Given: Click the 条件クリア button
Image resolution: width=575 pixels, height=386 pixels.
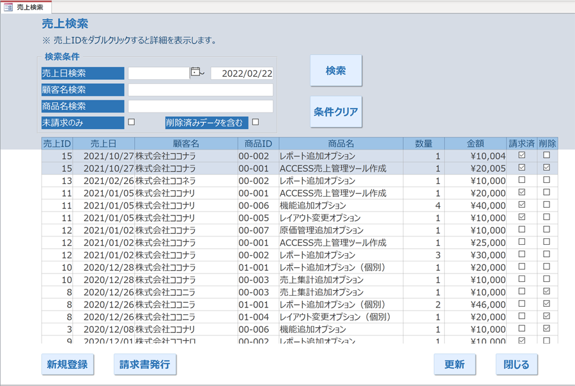Looking at the screenshot, I should (336, 112).
